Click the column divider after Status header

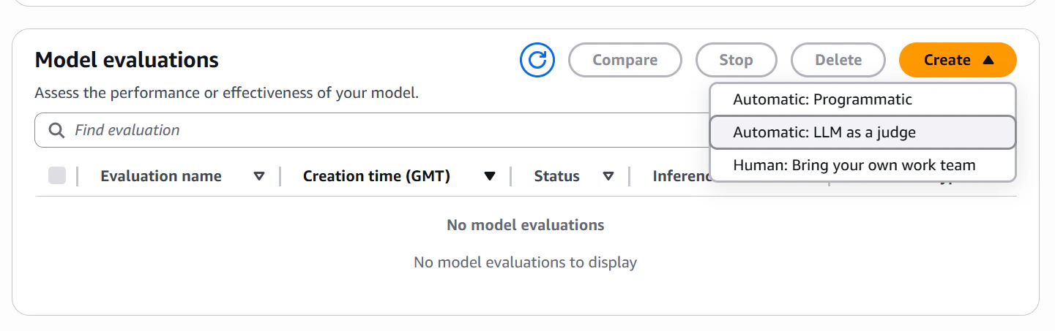click(630, 176)
